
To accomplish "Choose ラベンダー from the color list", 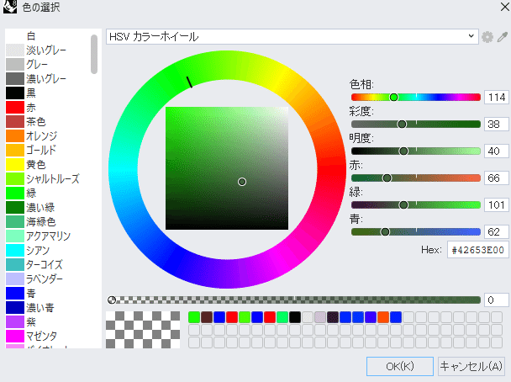I will pos(47,279).
